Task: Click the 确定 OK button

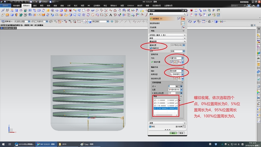Action: coord(173,133)
